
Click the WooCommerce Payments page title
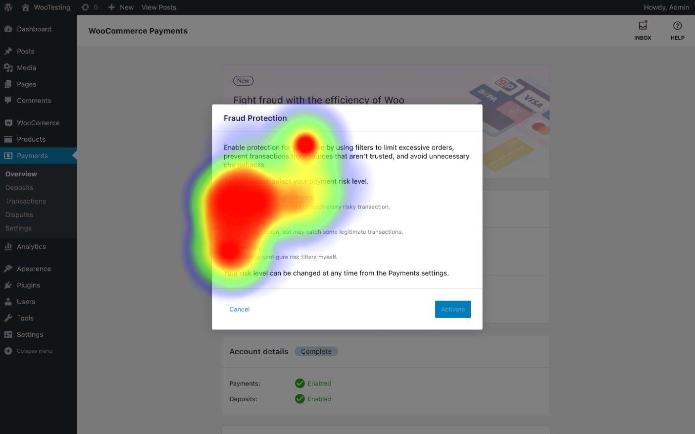pyautogui.click(x=138, y=31)
